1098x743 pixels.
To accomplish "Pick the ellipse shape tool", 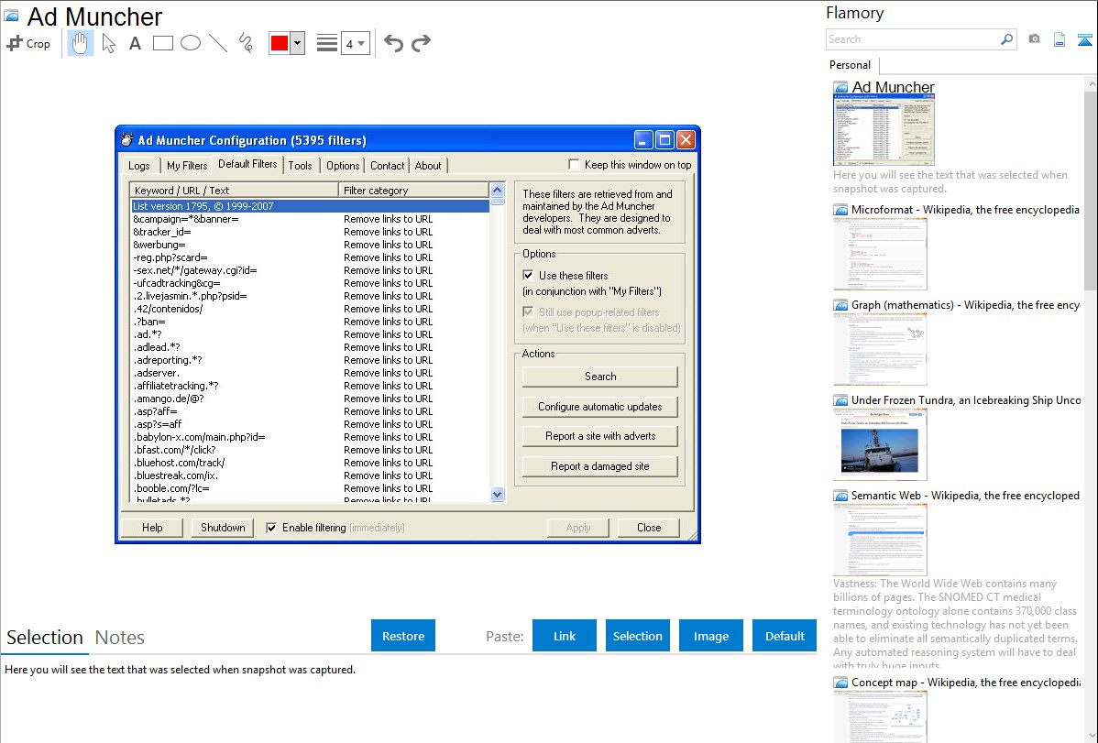I will 191,43.
